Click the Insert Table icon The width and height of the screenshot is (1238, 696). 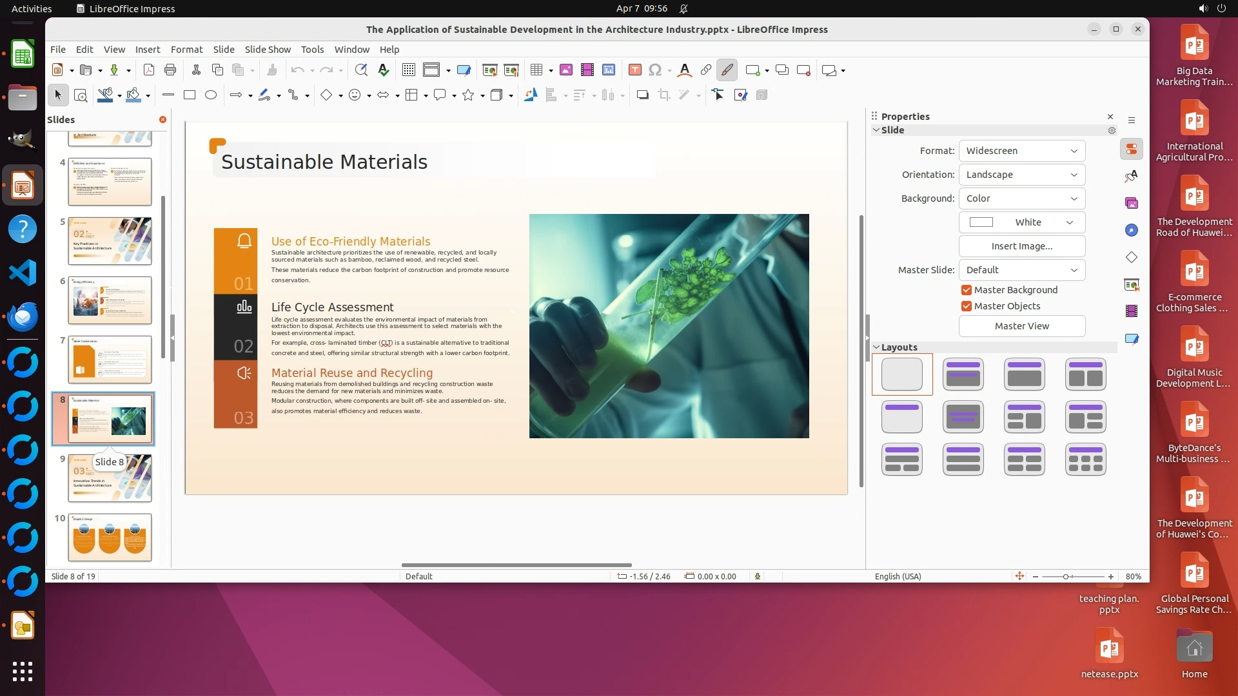pos(536,70)
